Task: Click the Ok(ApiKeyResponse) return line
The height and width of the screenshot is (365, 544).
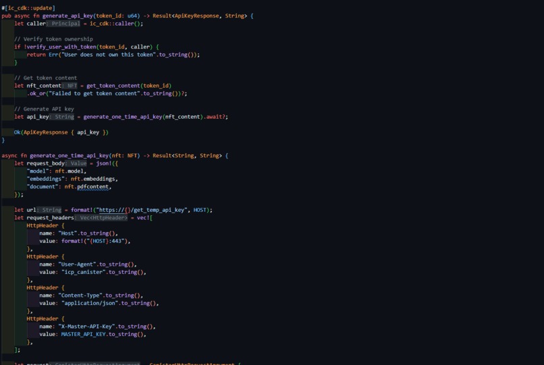Action: coord(61,132)
